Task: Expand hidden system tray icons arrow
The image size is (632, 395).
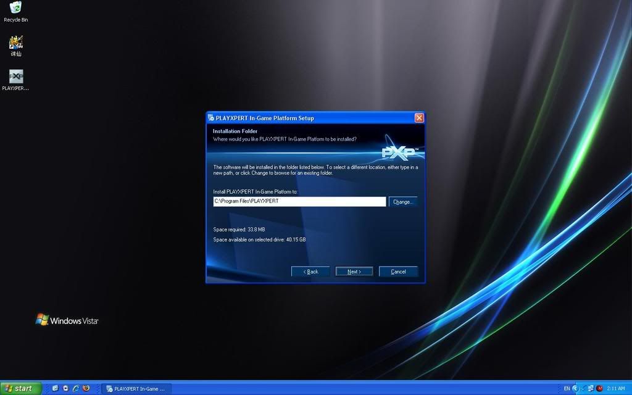Action: [x=576, y=389]
